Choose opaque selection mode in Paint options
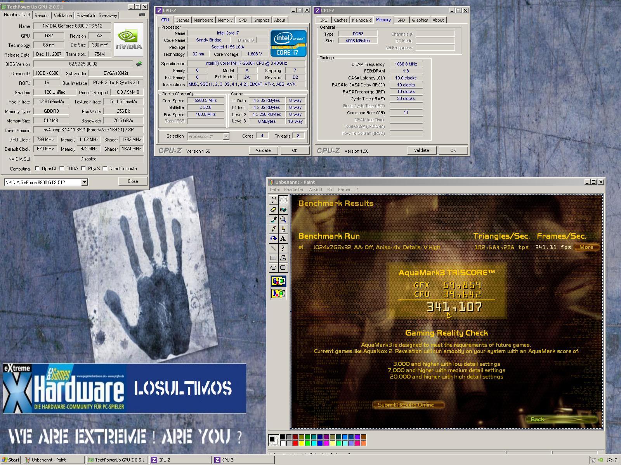 coord(278,281)
